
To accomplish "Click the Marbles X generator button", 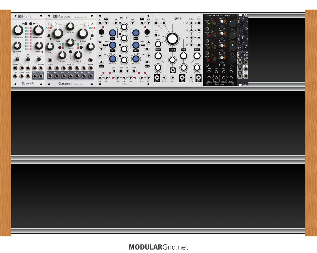I will (87, 24).
